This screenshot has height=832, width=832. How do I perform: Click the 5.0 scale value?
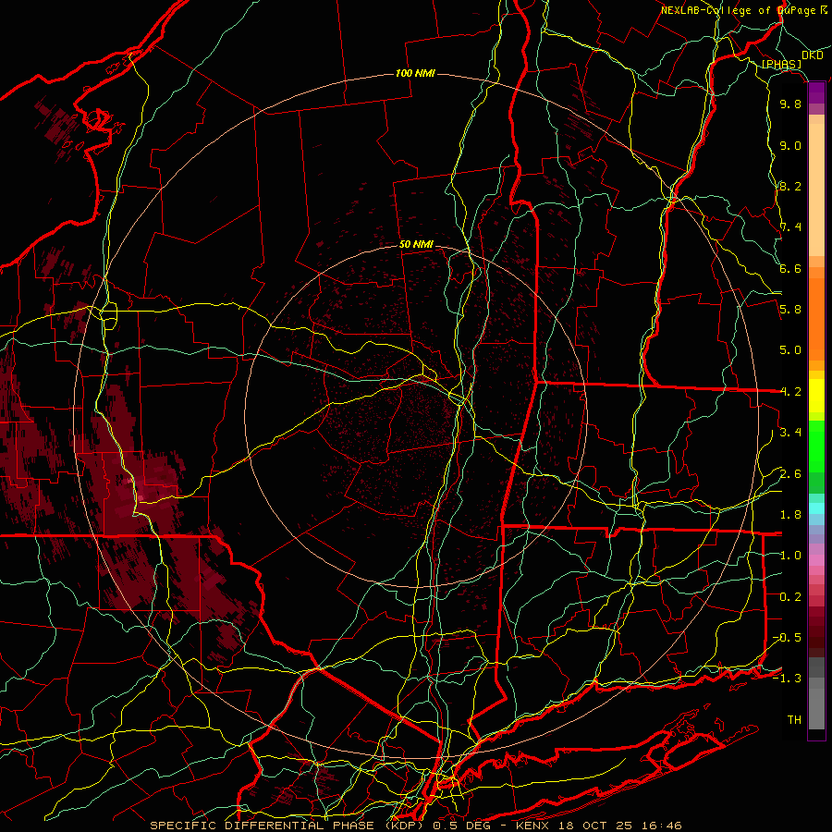[790, 350]
